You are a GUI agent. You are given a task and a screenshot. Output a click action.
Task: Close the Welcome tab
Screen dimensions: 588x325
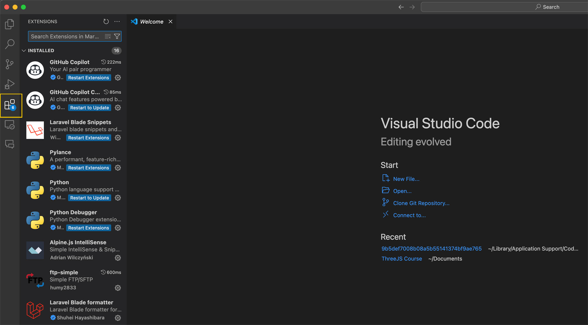coord(171,21)
